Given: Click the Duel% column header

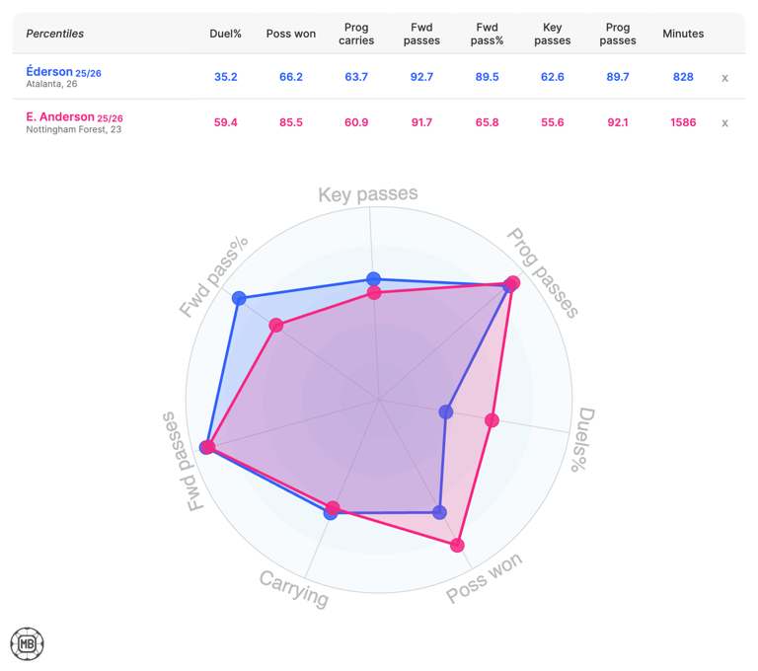Looking at the screenshot, I should pos(225,34).
